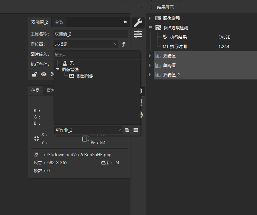Open the 定位器 dropdown showing 未指定

[86, 44]
